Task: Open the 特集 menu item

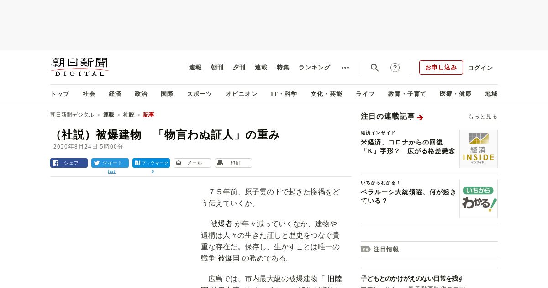Action: coord(283,68)
